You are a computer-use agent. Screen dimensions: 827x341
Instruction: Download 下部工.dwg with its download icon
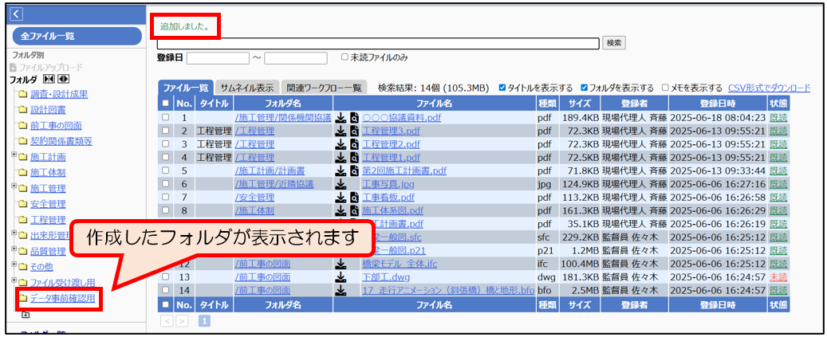coord(341,277)
